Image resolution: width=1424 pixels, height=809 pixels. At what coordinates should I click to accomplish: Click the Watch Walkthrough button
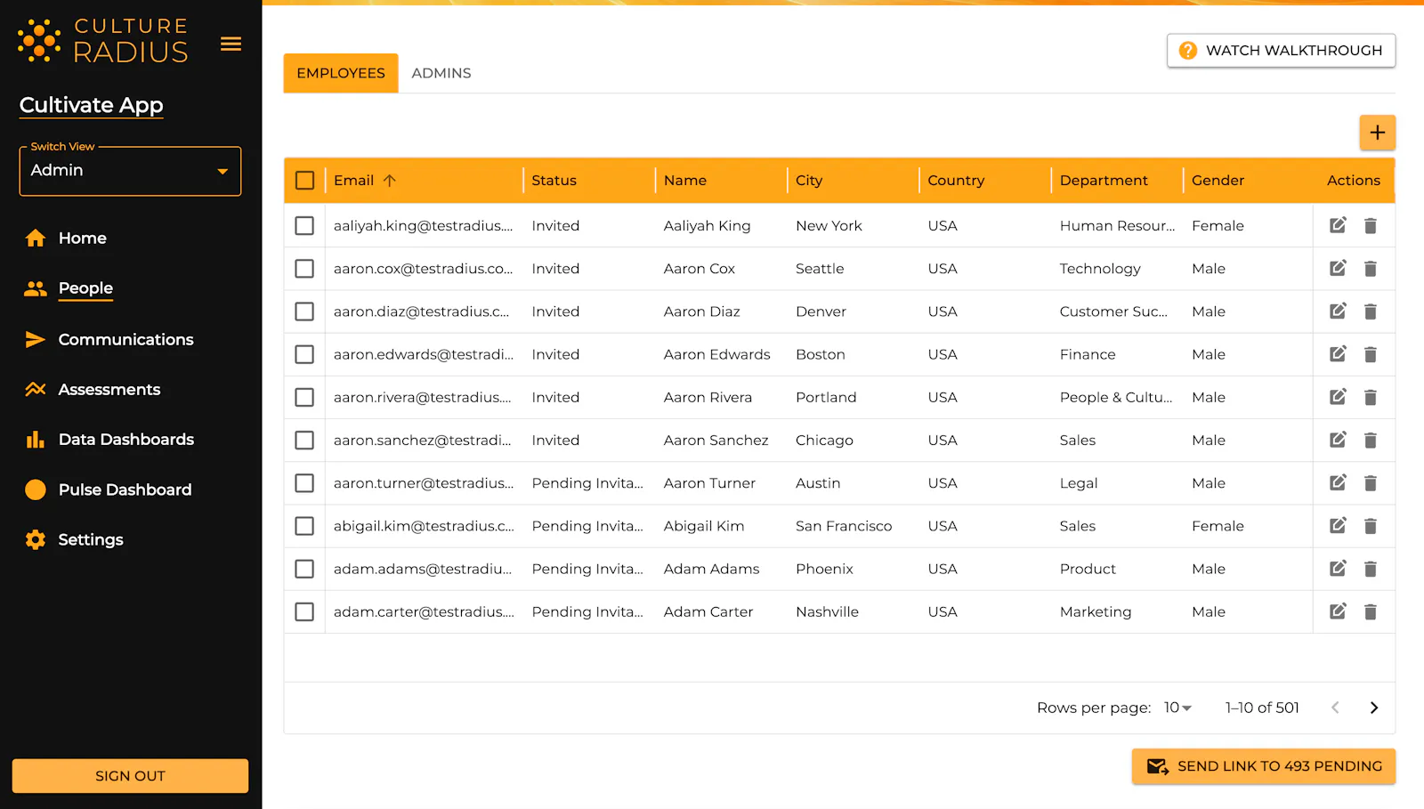(1281, 51)
